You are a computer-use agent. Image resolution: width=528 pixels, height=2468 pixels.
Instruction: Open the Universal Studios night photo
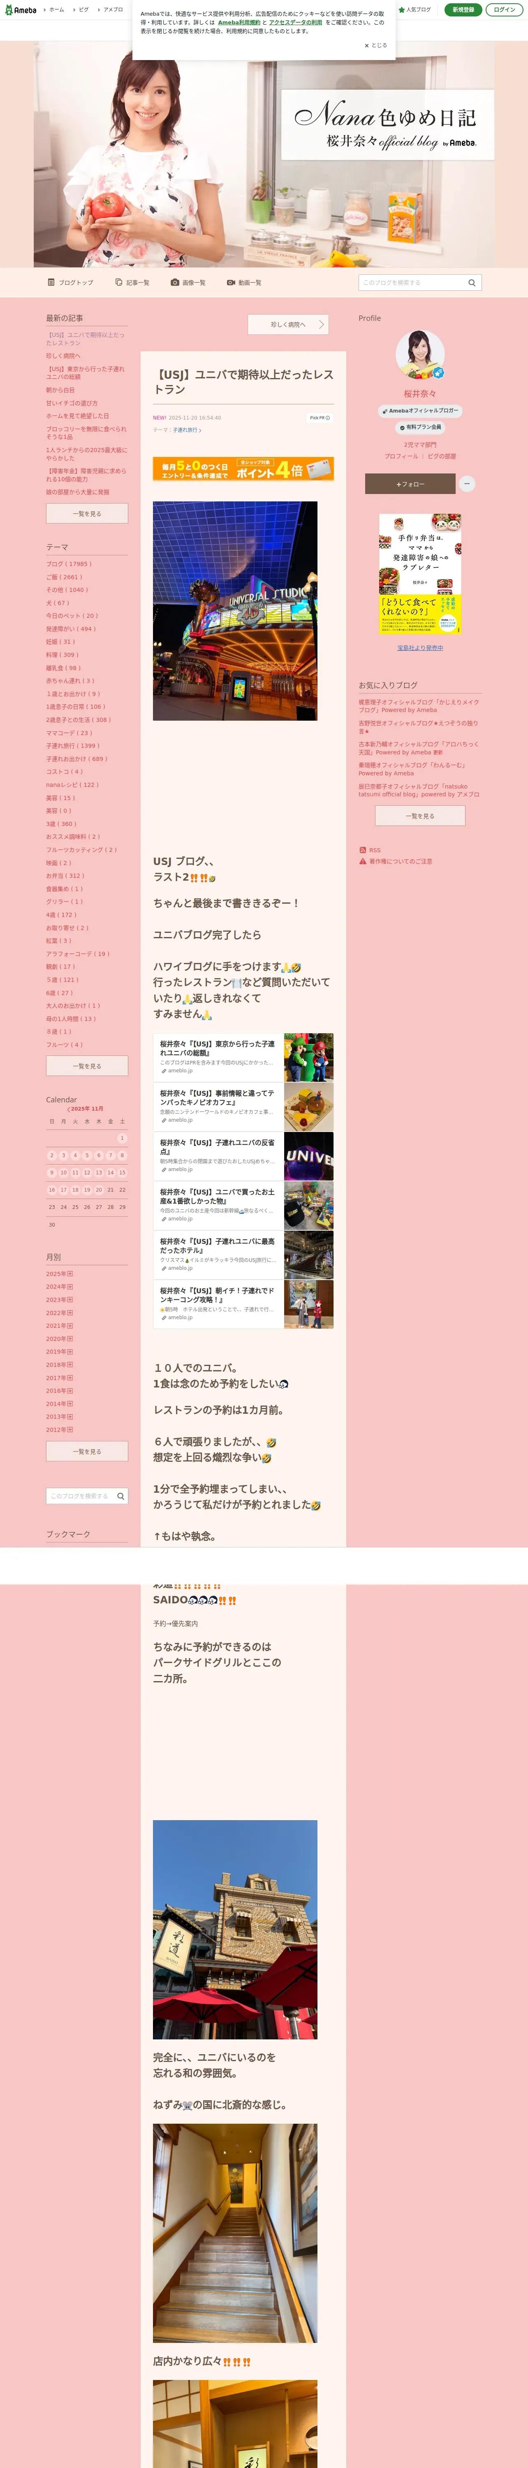(235, 610)
